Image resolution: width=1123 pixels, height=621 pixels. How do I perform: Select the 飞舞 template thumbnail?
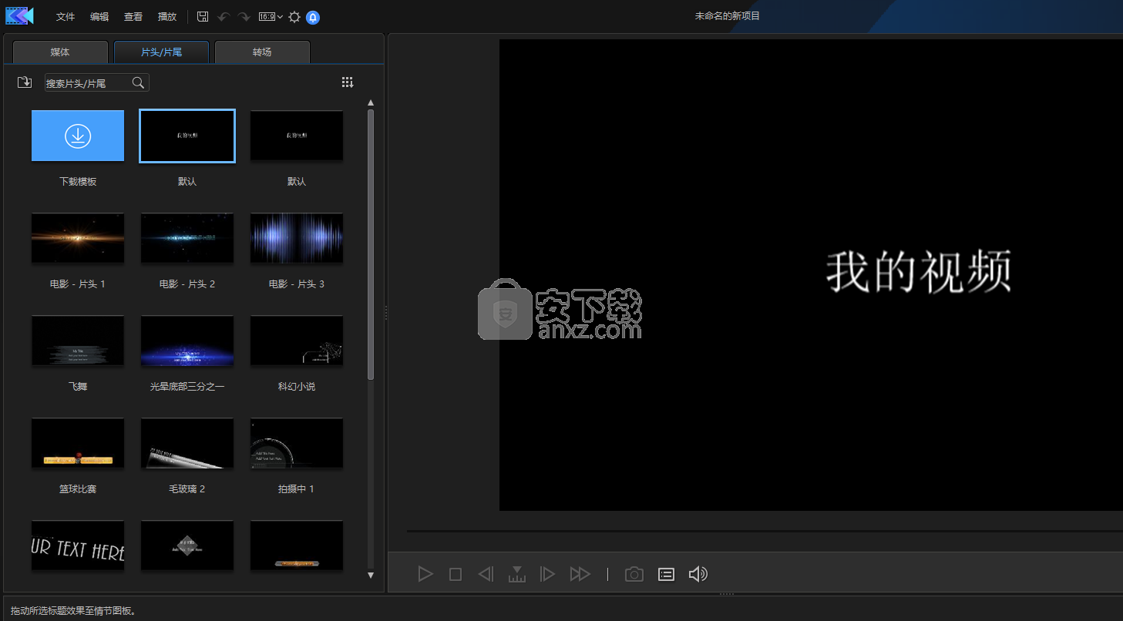pyautogui.click(x=78, y=341)
